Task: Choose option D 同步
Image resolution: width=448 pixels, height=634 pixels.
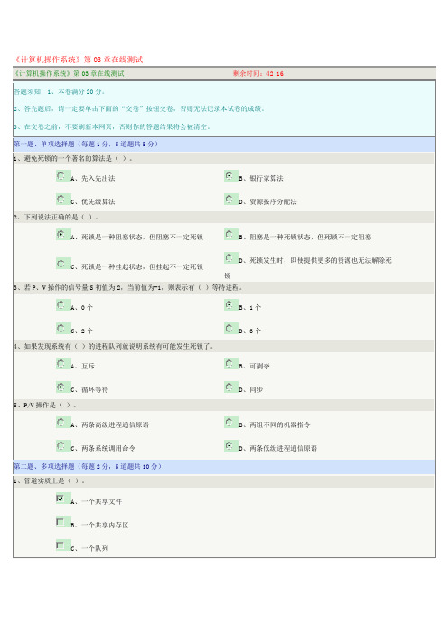Action: coord(229,387)
